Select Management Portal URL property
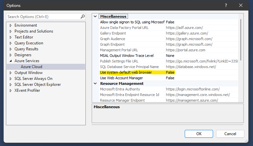 pos(119,50)
